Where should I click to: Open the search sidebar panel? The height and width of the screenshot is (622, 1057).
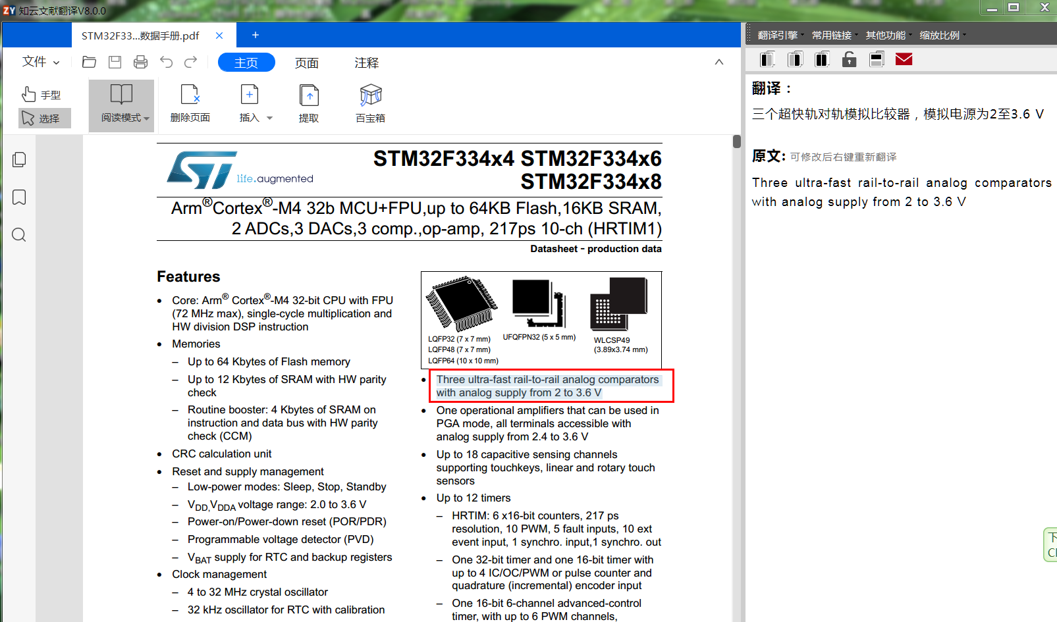[x=19, y=235]
